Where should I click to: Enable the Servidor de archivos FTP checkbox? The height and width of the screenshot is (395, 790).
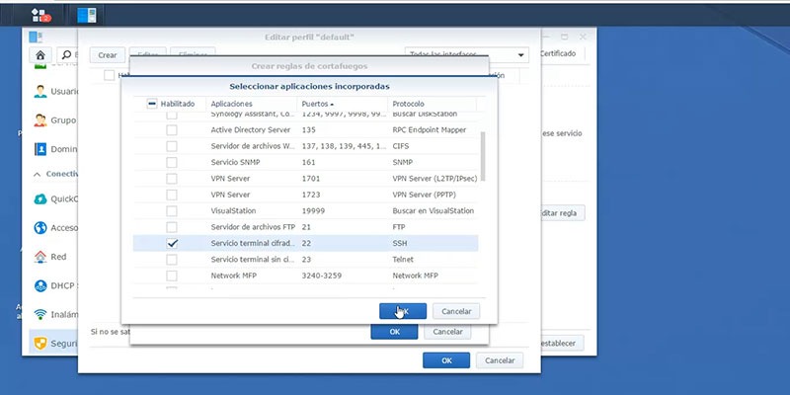(172, 227)
